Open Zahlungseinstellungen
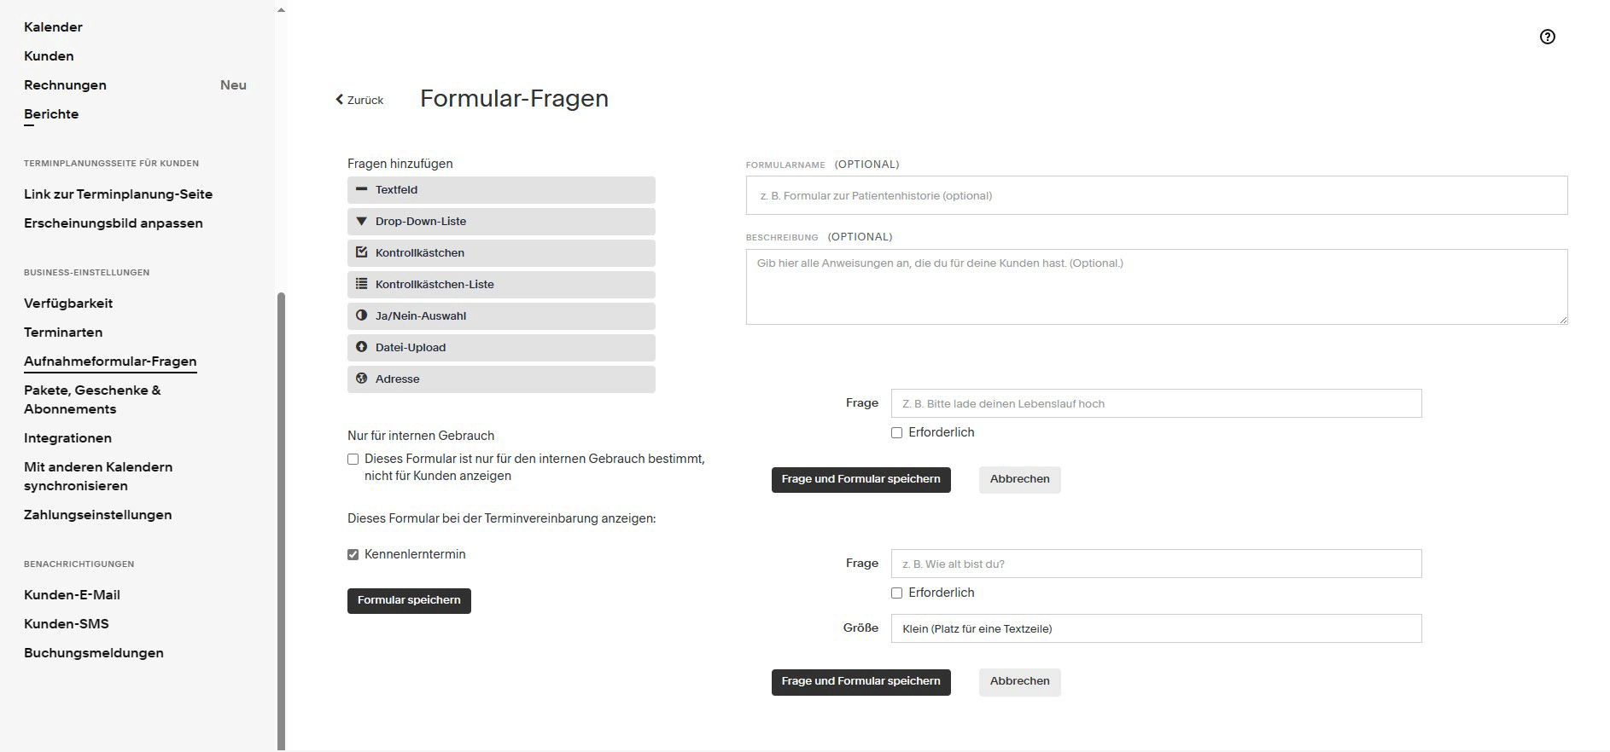 (x=97, y=515)
